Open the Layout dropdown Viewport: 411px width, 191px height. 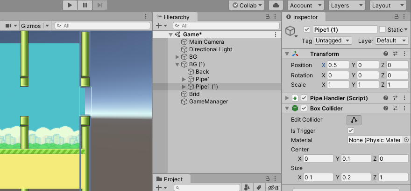(388, 5)
